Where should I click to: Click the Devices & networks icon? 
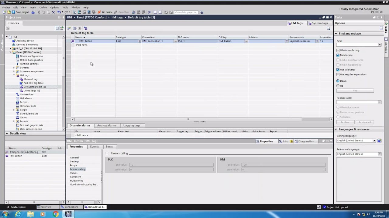(14, 45)
